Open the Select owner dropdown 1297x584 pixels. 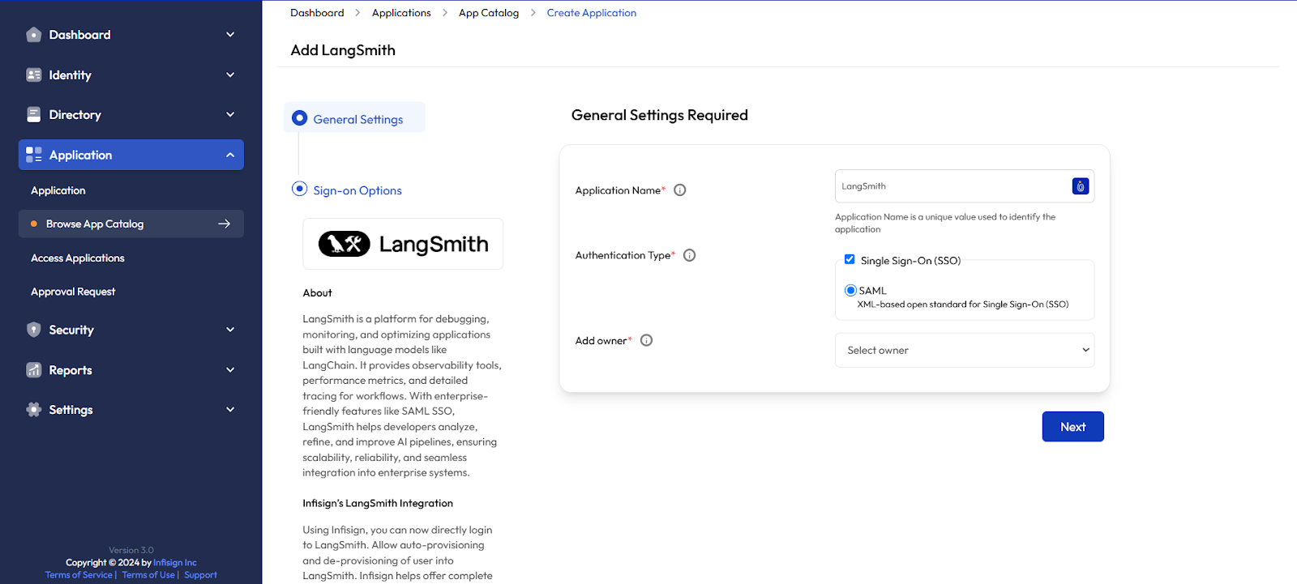coord(965,350)
